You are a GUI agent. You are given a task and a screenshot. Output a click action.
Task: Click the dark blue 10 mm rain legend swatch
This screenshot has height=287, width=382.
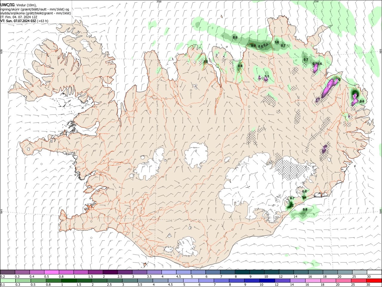point(267,280)
